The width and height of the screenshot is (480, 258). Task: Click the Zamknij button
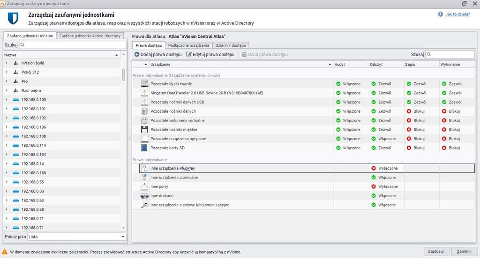[464, 251]
